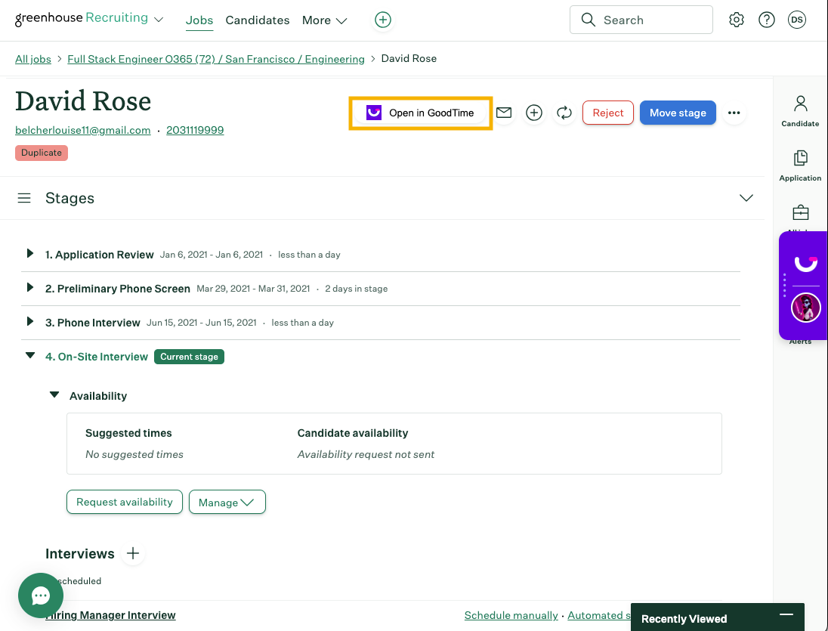Screen dimensions: 828x631
Task: Click the green plus add icon in navbar
Action: tap(383, 20)
